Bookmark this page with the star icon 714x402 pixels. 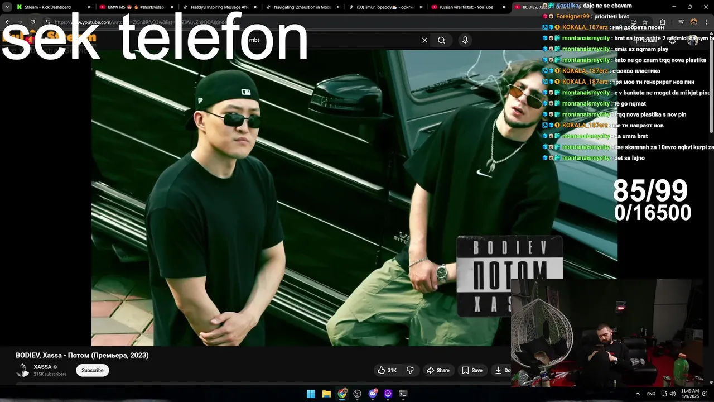click(645, 22)
